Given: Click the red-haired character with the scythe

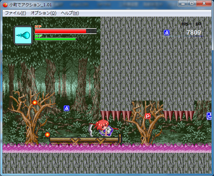Looking at the screenshot, I should pyautogui.click(x=104, y=128).
